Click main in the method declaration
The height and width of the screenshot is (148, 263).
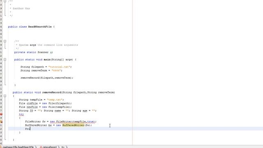[47, 60]
